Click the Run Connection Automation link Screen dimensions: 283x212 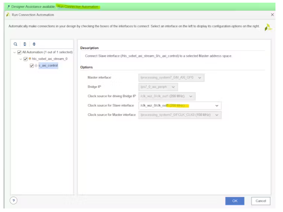click(x=78, y=7)
